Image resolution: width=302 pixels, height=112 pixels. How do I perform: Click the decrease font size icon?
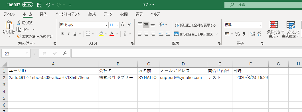(x=129, y=24)
